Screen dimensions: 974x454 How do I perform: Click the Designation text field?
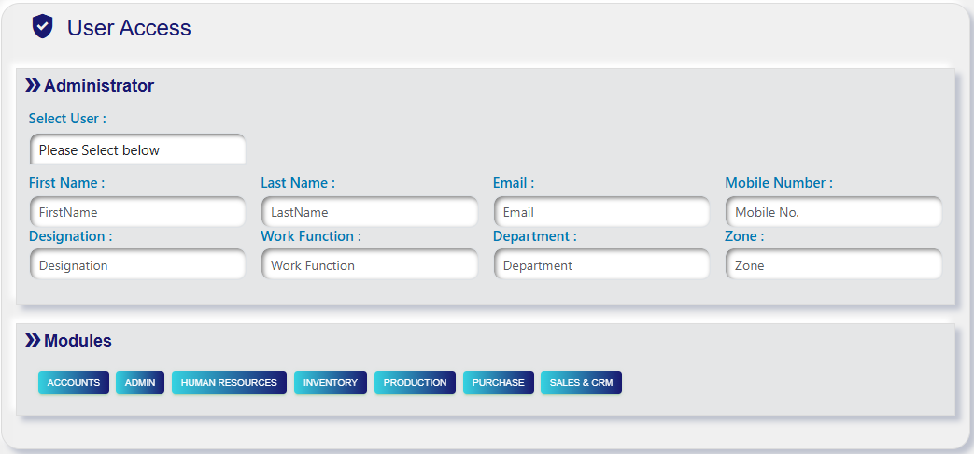137,265
